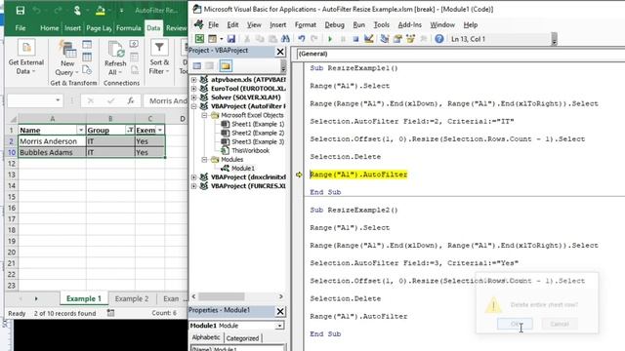Expand Solver project node
The height and width of the screenshot is (351, 625).
tap(194, 97)
